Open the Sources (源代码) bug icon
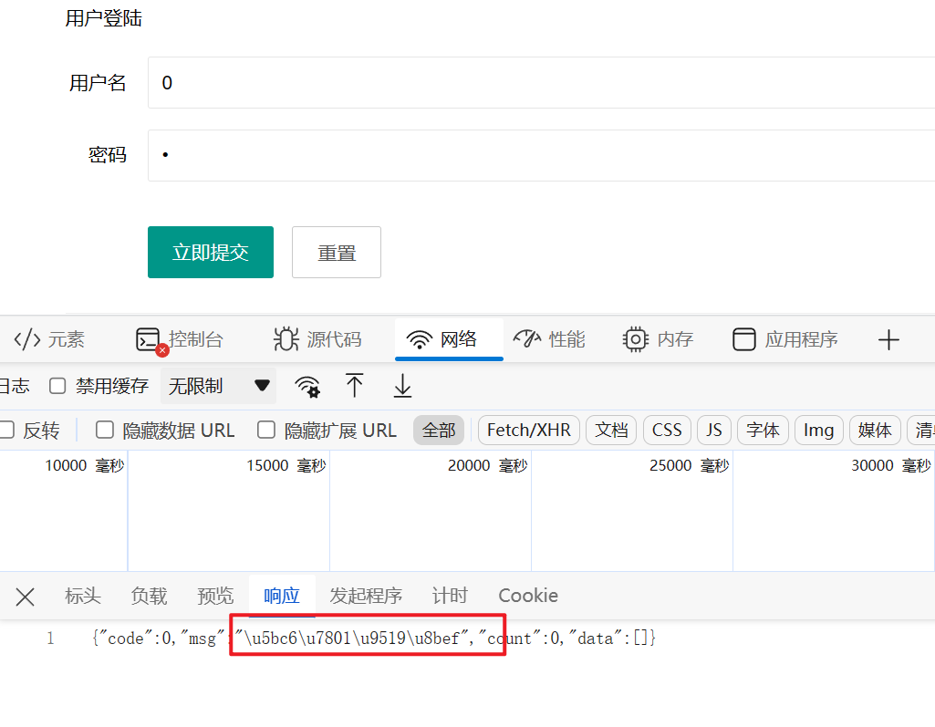The image size is (935, 727). [286, 340]
